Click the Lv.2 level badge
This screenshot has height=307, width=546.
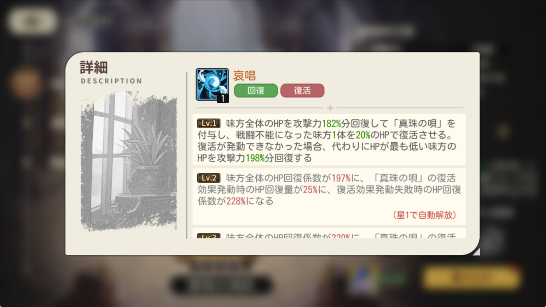(x=209, y=178)
